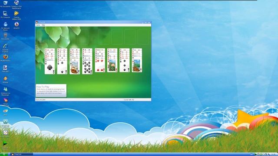Viewport: 278px width, 156px height.
Task: Click the Start button on taskbar
Action: tap(4, 154)
